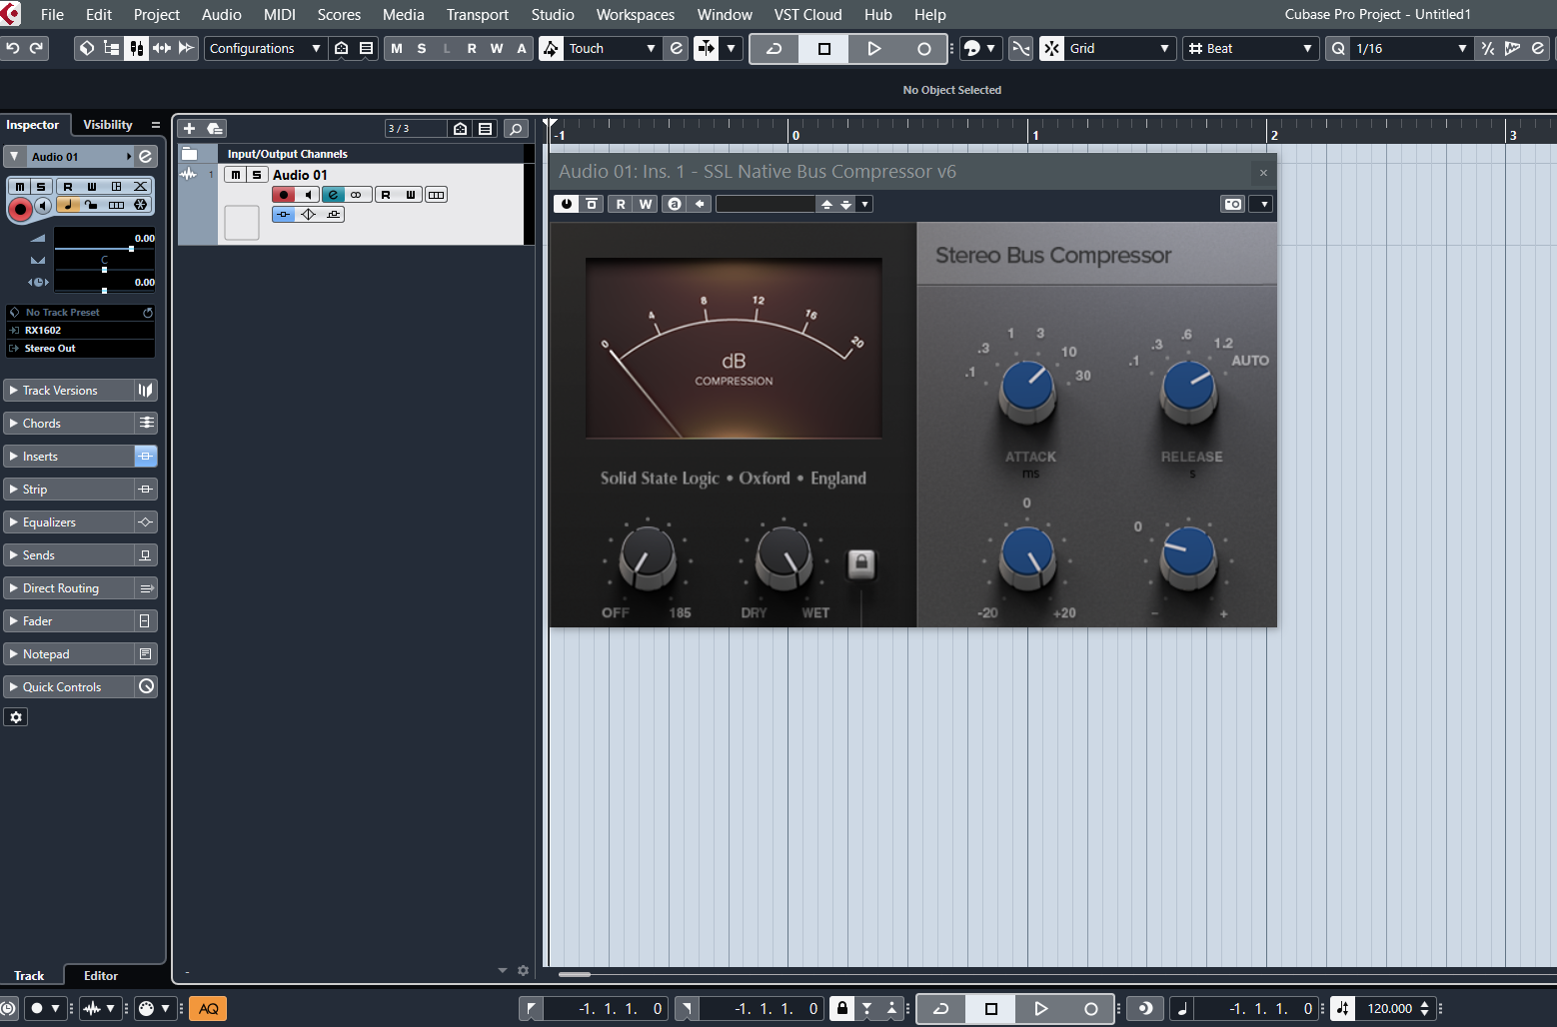Toggle plugin Activate power button

(x=567, y=204)
